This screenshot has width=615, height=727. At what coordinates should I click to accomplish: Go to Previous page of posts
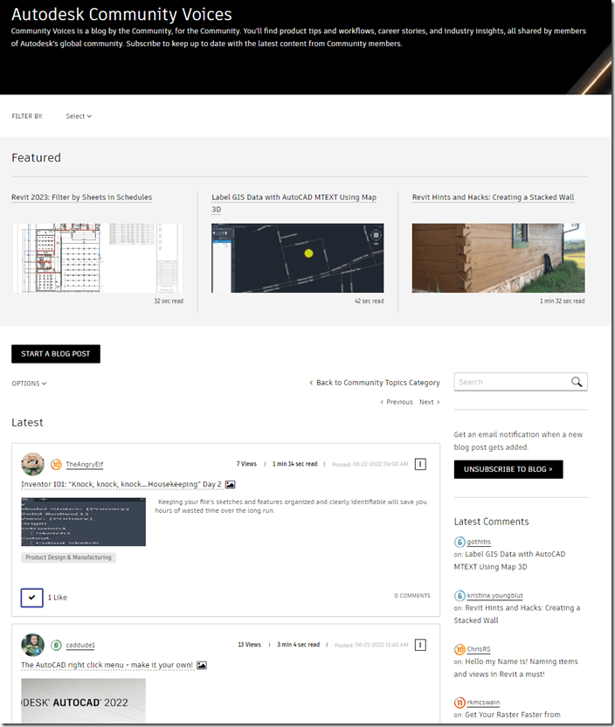397,402
